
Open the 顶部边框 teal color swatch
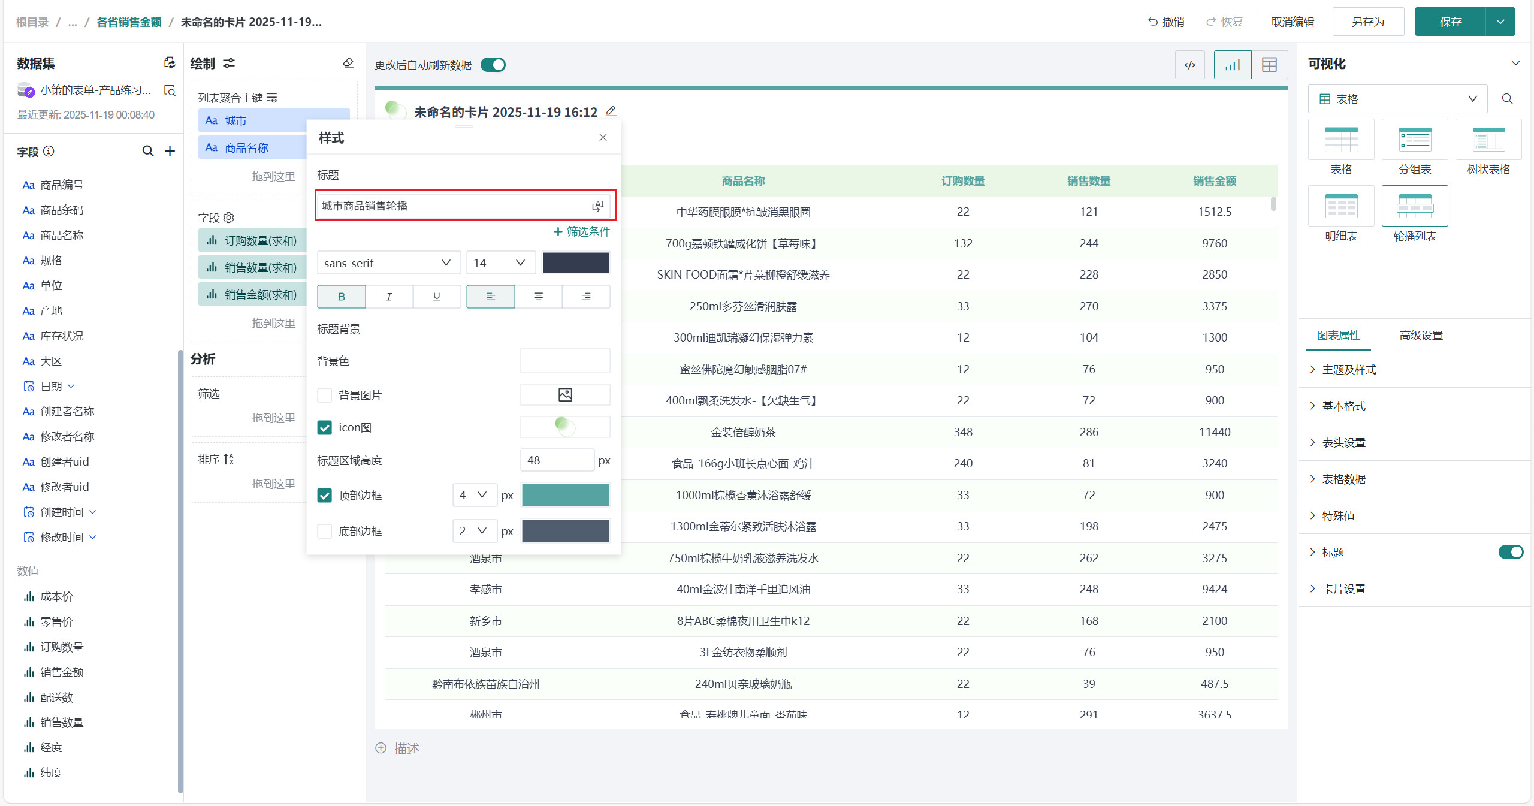(x=565, y=495)
